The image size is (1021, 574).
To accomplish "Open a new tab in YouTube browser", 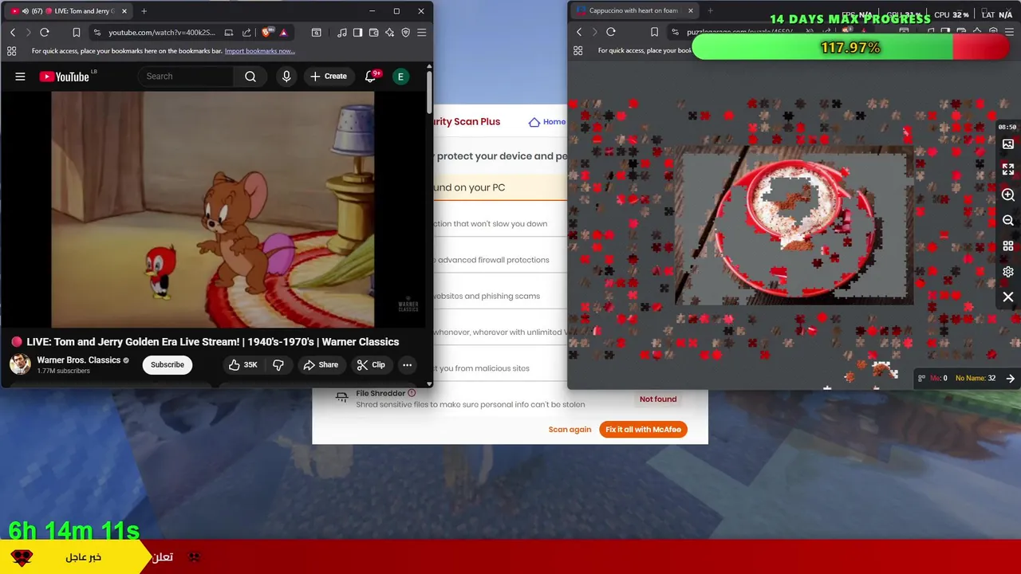I will tap(144, 11).
